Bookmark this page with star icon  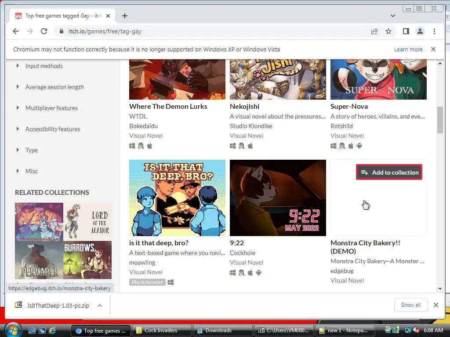point(388,31)
